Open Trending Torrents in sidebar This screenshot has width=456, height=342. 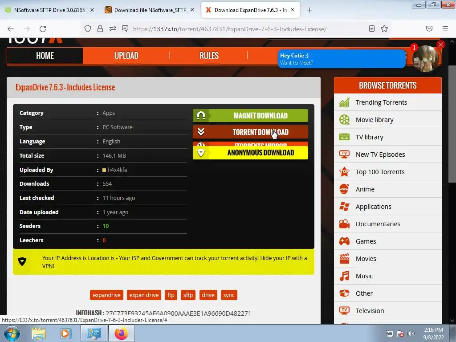(x=388, y=102)
